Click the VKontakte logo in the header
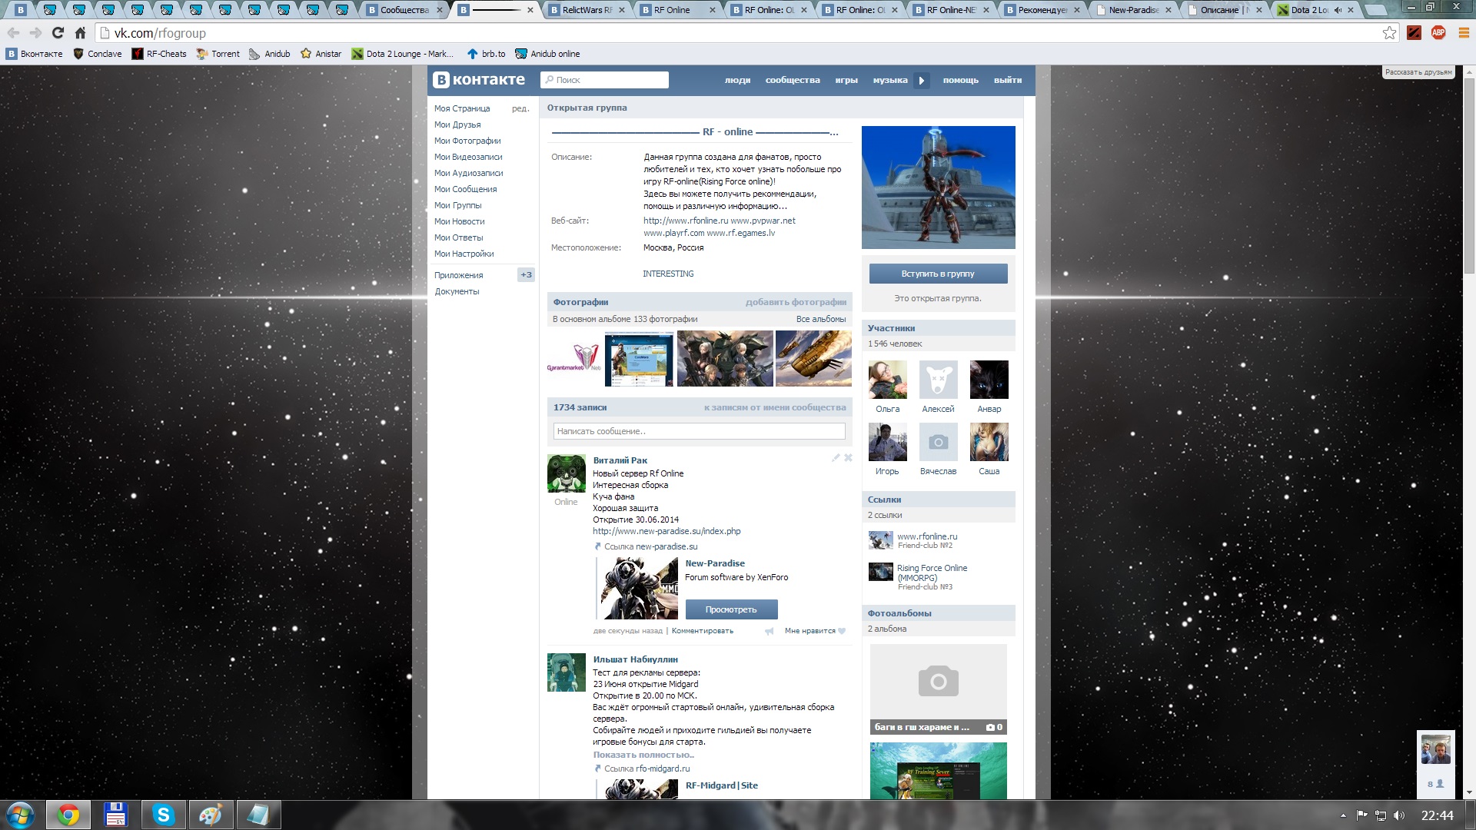1476x830 pixels. [x=479, y=80]
